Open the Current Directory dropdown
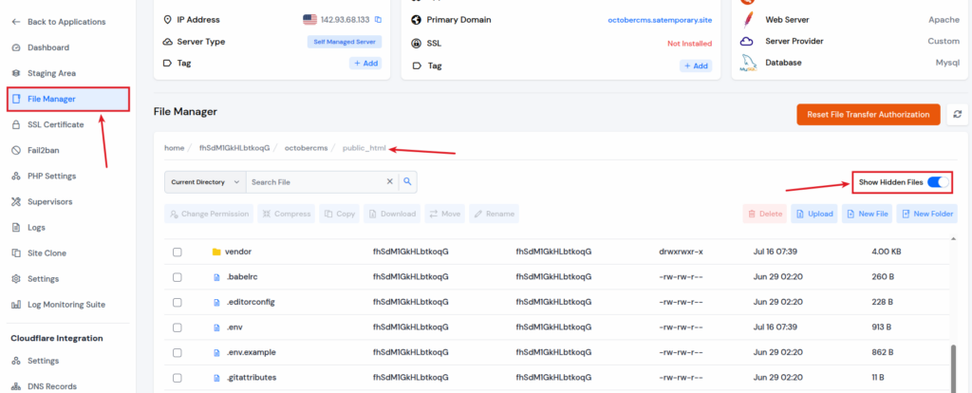This screenshot has height=393, width=972. point(205,182)
